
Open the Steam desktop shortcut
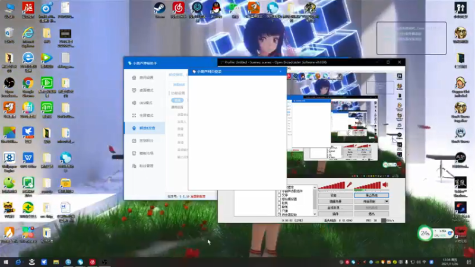(160, 10)
